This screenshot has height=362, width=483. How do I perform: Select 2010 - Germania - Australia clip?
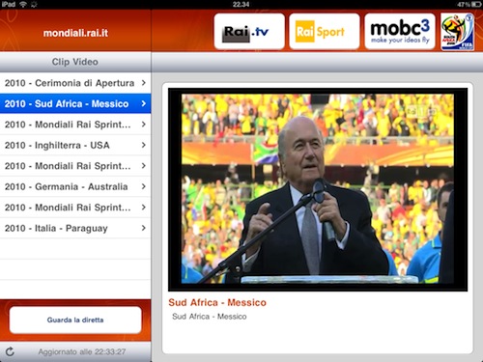coord(75,186)
